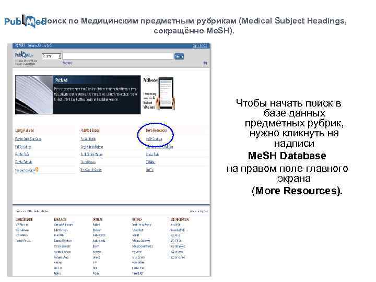Open NCBI Education footer link
The height and width of the screenshot is (282, 376).
click(21, 225)
